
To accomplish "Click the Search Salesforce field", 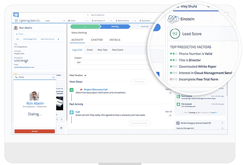I will (x=112, y=15).
